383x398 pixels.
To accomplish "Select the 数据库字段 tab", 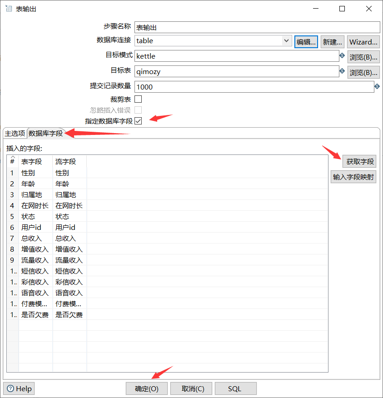I will pos(46,133).
